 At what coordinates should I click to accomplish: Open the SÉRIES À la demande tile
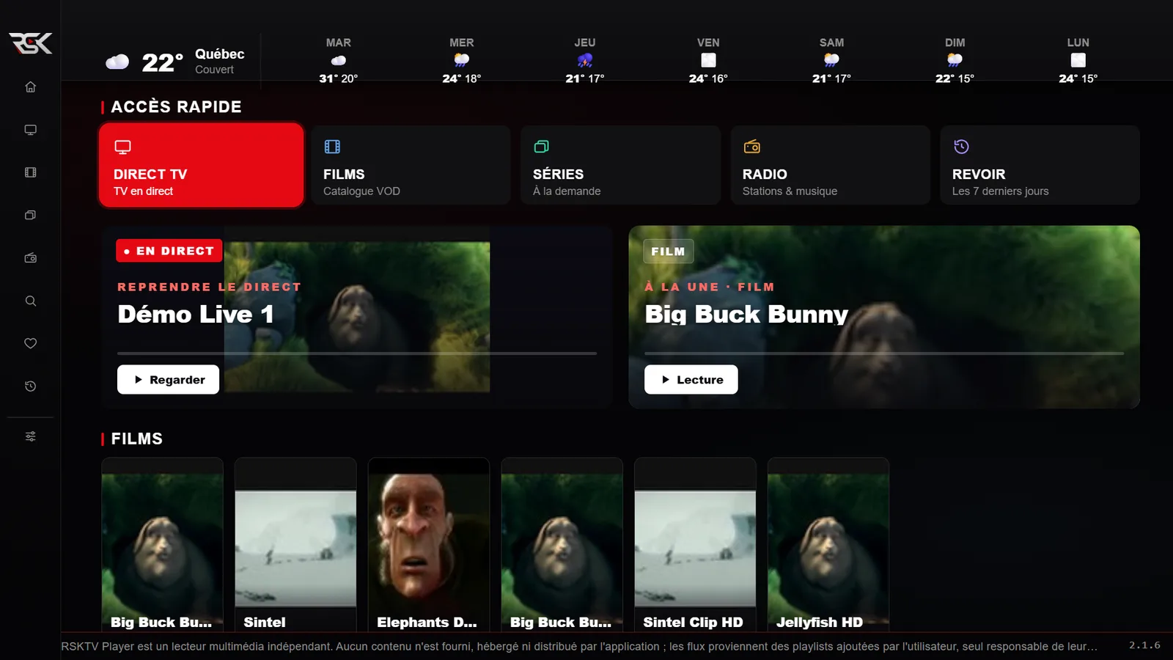pyautogui.click(x=620, y=165)
